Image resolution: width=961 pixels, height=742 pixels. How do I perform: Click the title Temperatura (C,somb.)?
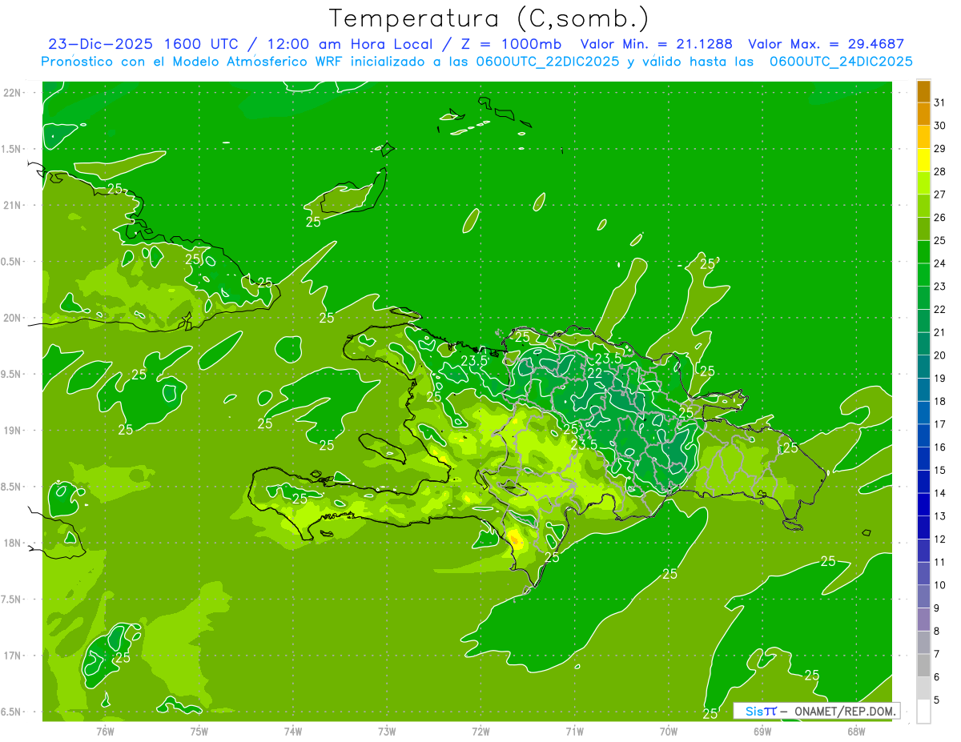pyautogui.click(x=489, y=18)
